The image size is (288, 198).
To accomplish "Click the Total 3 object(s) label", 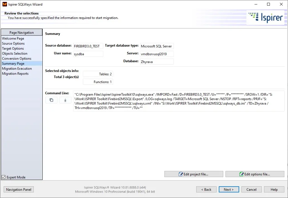I will click(66, 77).
